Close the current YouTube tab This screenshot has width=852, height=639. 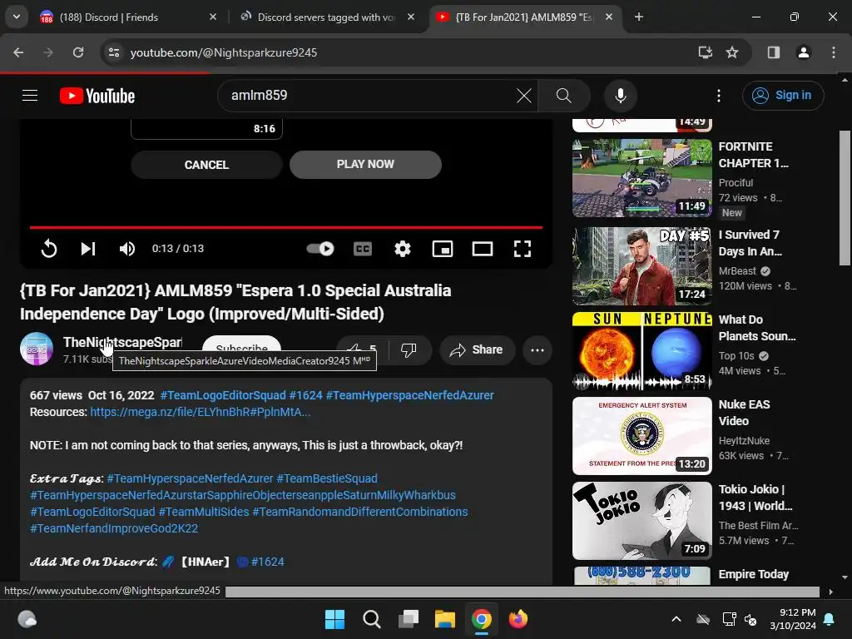609,17
